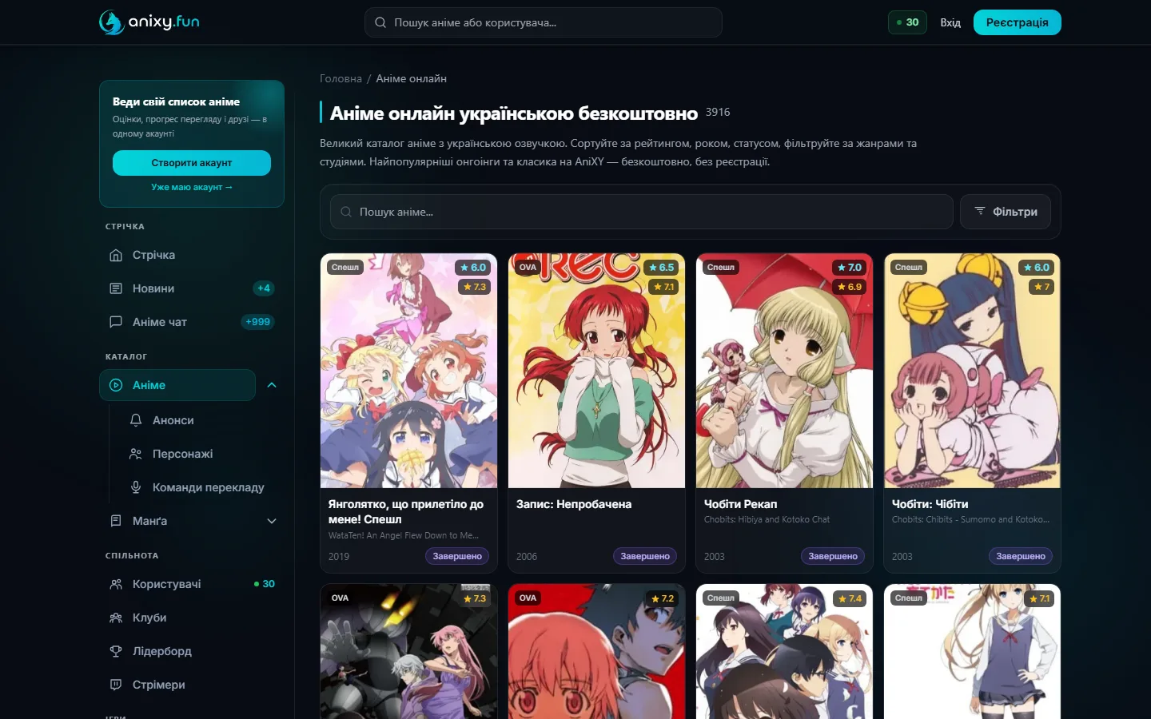Image resolution: width=1151 pixels, height=719 pixels.
Task: Open the Запис: Непробачена poster
Action: pyautogui.click(x=596, y=371)
